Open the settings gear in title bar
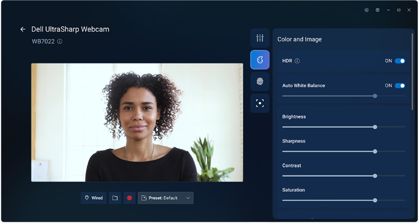 point(378,10)
